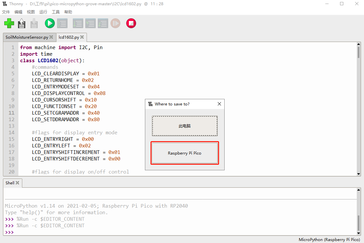Screen dimensions: 364x243
Task: Click the Open file icon in toolbar
Action: pyautogui.click(x=22, y=23)
